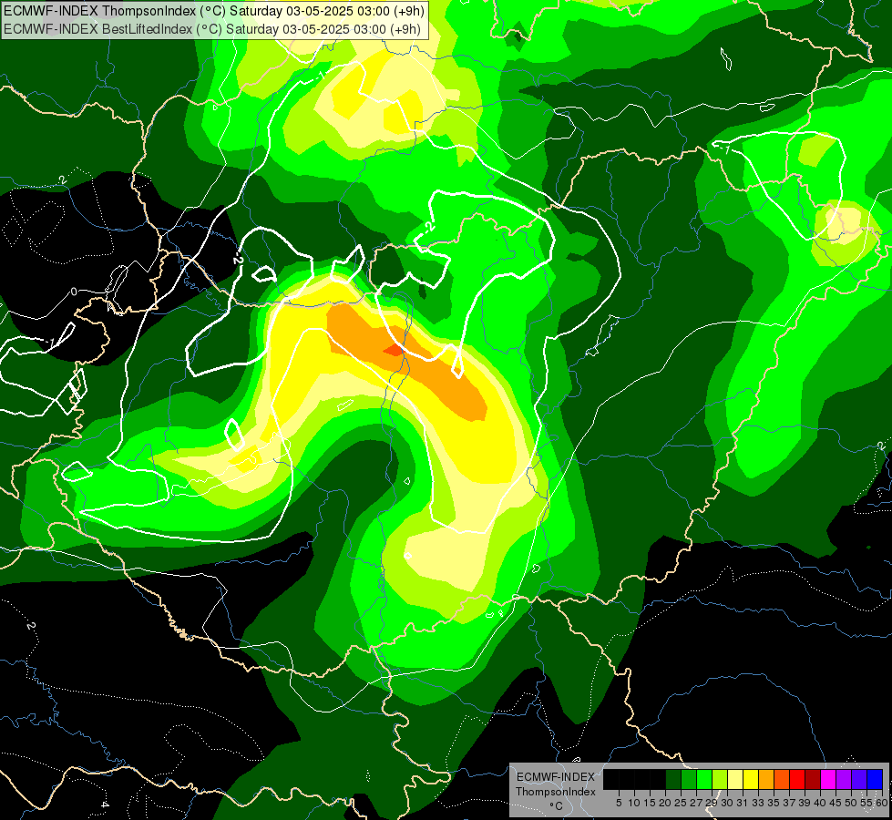Select the lime 29–30 legend swatch
This screenshot has width=892, height=820.
720,780
